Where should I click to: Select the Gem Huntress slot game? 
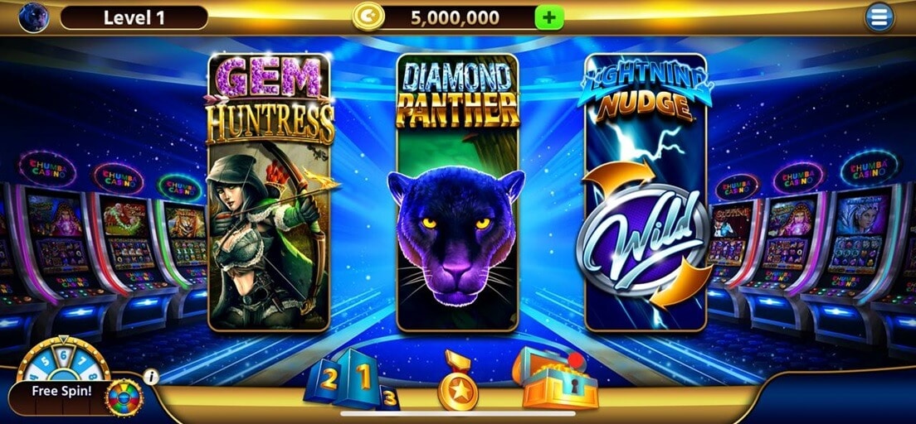point(270,192)
